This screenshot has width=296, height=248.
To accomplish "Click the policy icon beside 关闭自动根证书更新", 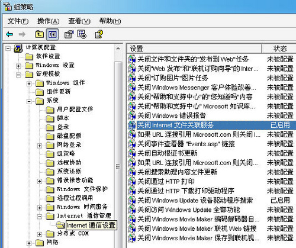I will 131,153.
